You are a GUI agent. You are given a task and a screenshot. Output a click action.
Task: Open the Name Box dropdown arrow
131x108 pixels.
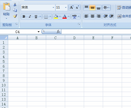tap(38, 32)
